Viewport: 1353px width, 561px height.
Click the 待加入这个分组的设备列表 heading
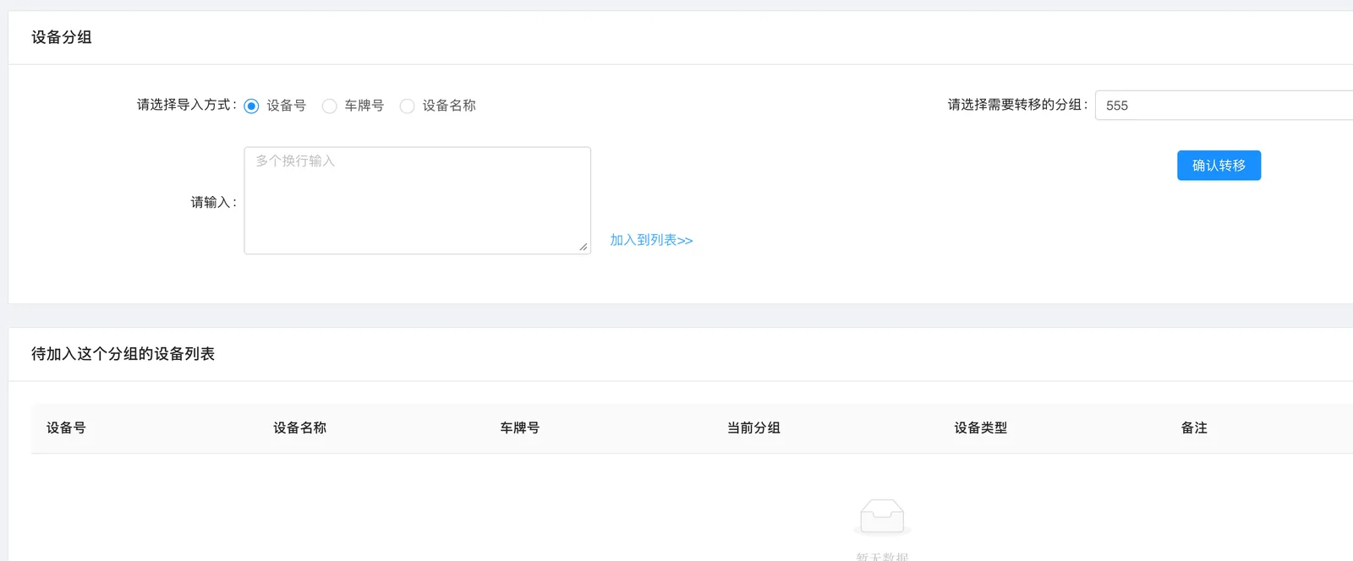[123, 354]
